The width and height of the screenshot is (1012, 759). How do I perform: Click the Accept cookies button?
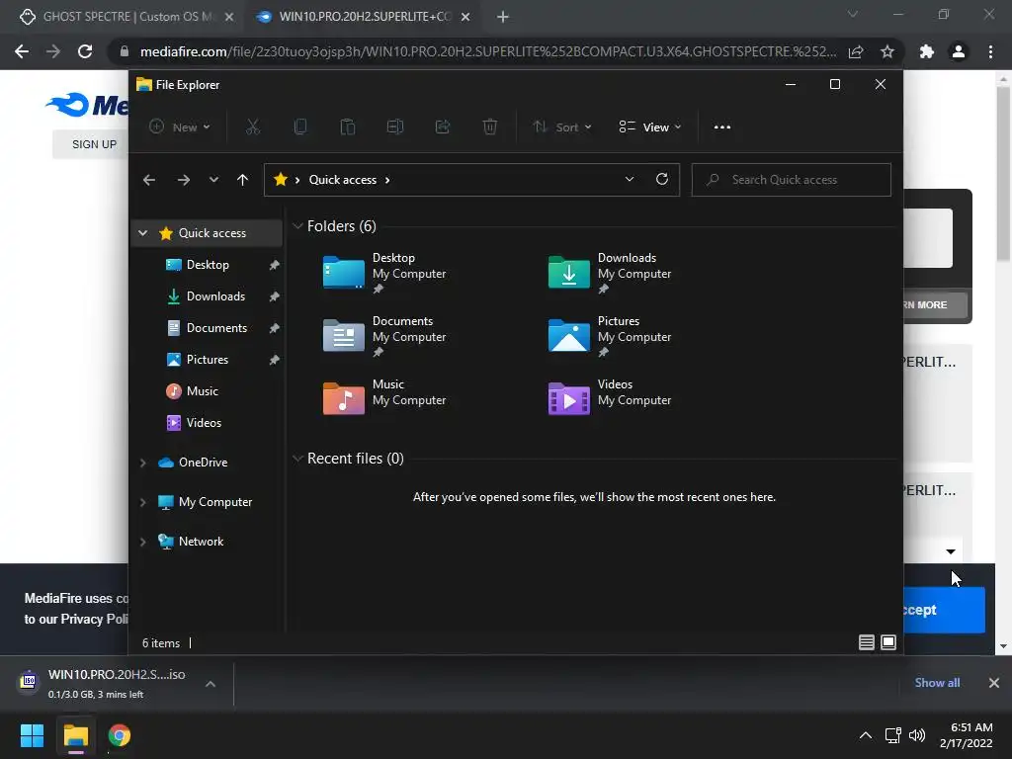point(944,610)
